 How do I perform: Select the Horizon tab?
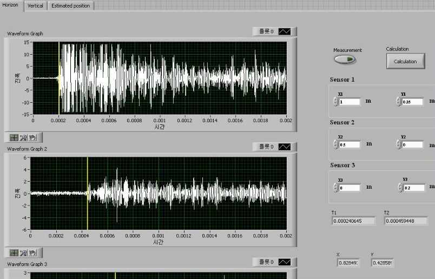(10, 5)
